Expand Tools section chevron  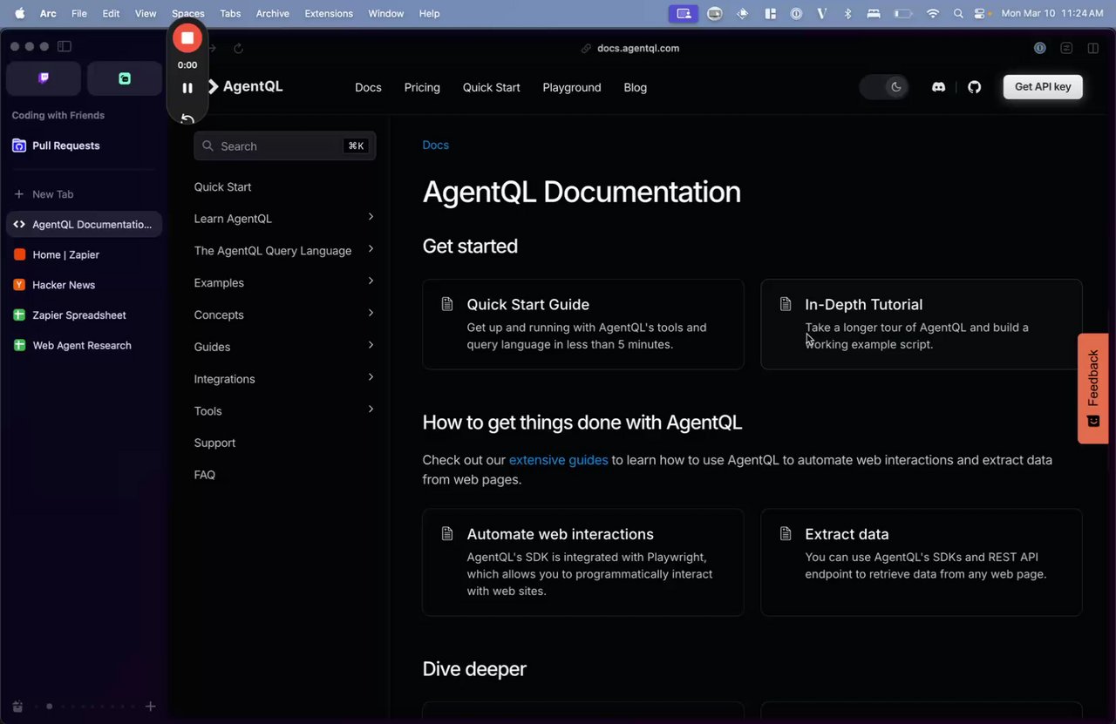371,409
